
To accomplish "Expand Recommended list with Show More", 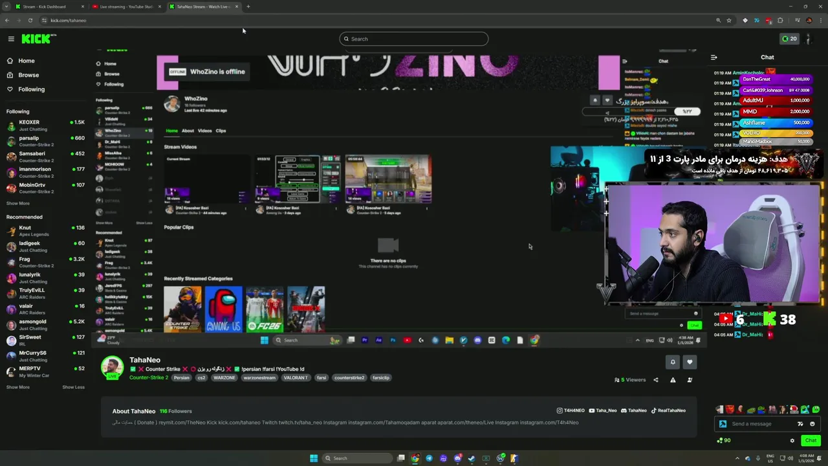I will point(18,387).
